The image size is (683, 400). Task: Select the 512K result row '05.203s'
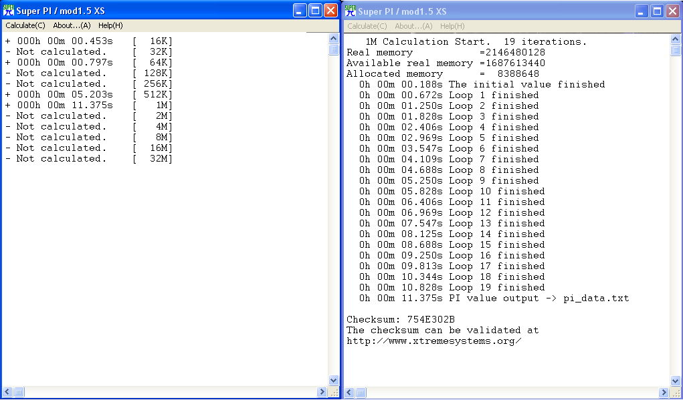pyautogui.click(x=89, y=94)
